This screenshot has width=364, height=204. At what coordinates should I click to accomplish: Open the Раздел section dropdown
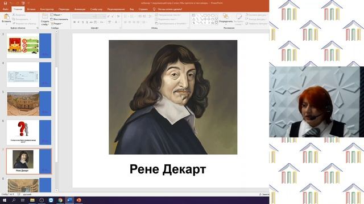(57, 24)
